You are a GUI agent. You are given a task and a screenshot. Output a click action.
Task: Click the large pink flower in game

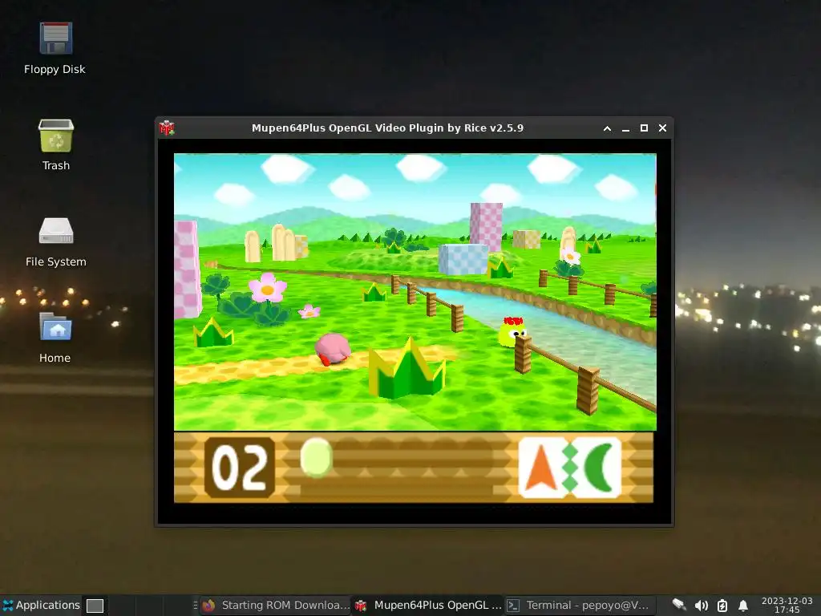(x=268, y=288)
